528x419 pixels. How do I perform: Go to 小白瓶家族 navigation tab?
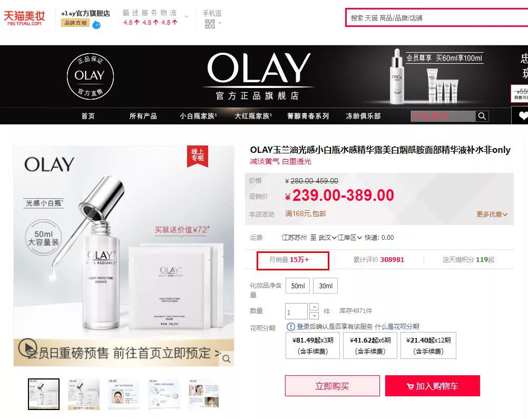pos(198,116)
